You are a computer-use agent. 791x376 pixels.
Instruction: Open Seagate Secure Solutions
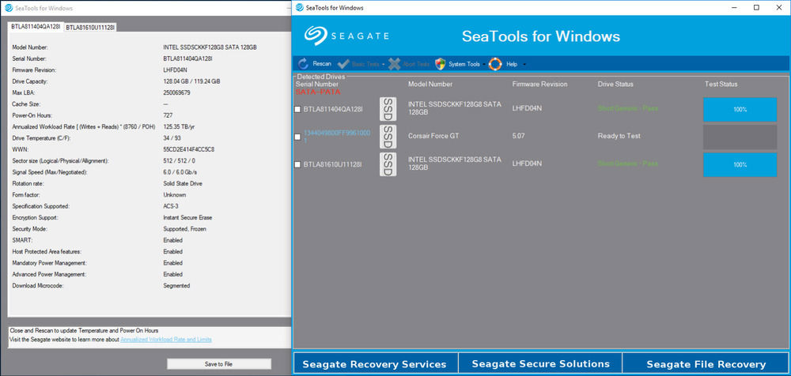540,364
